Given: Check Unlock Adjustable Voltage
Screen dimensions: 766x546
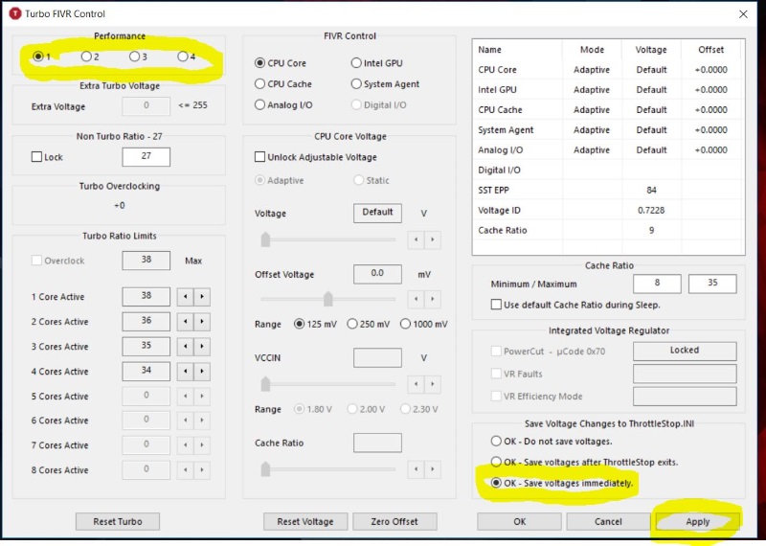Looking at the screenshot, I should 259,157.
